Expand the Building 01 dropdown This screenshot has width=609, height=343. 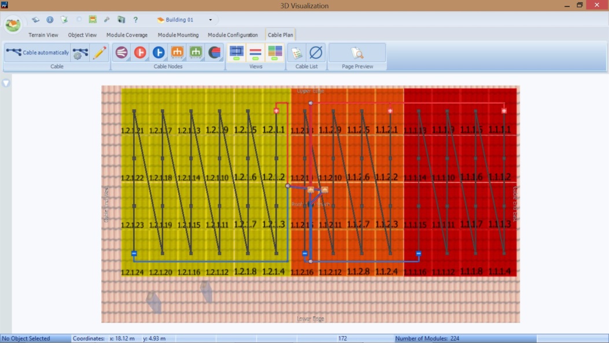(211, 20)
